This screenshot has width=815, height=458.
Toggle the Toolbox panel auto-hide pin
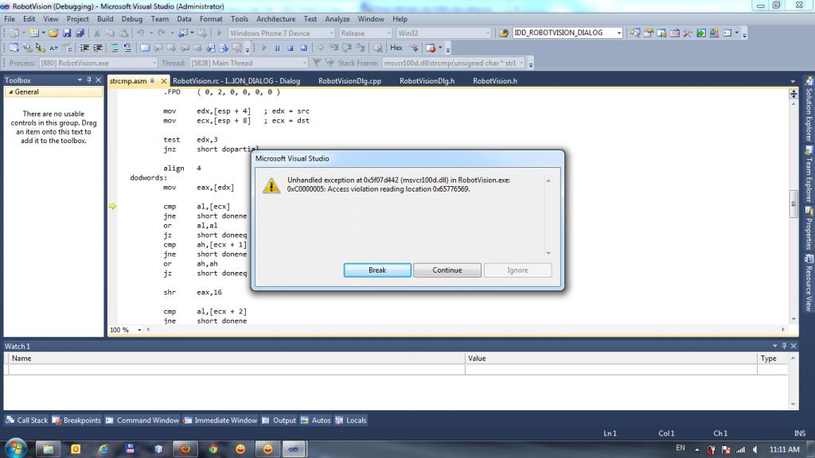tap(89, 80)
